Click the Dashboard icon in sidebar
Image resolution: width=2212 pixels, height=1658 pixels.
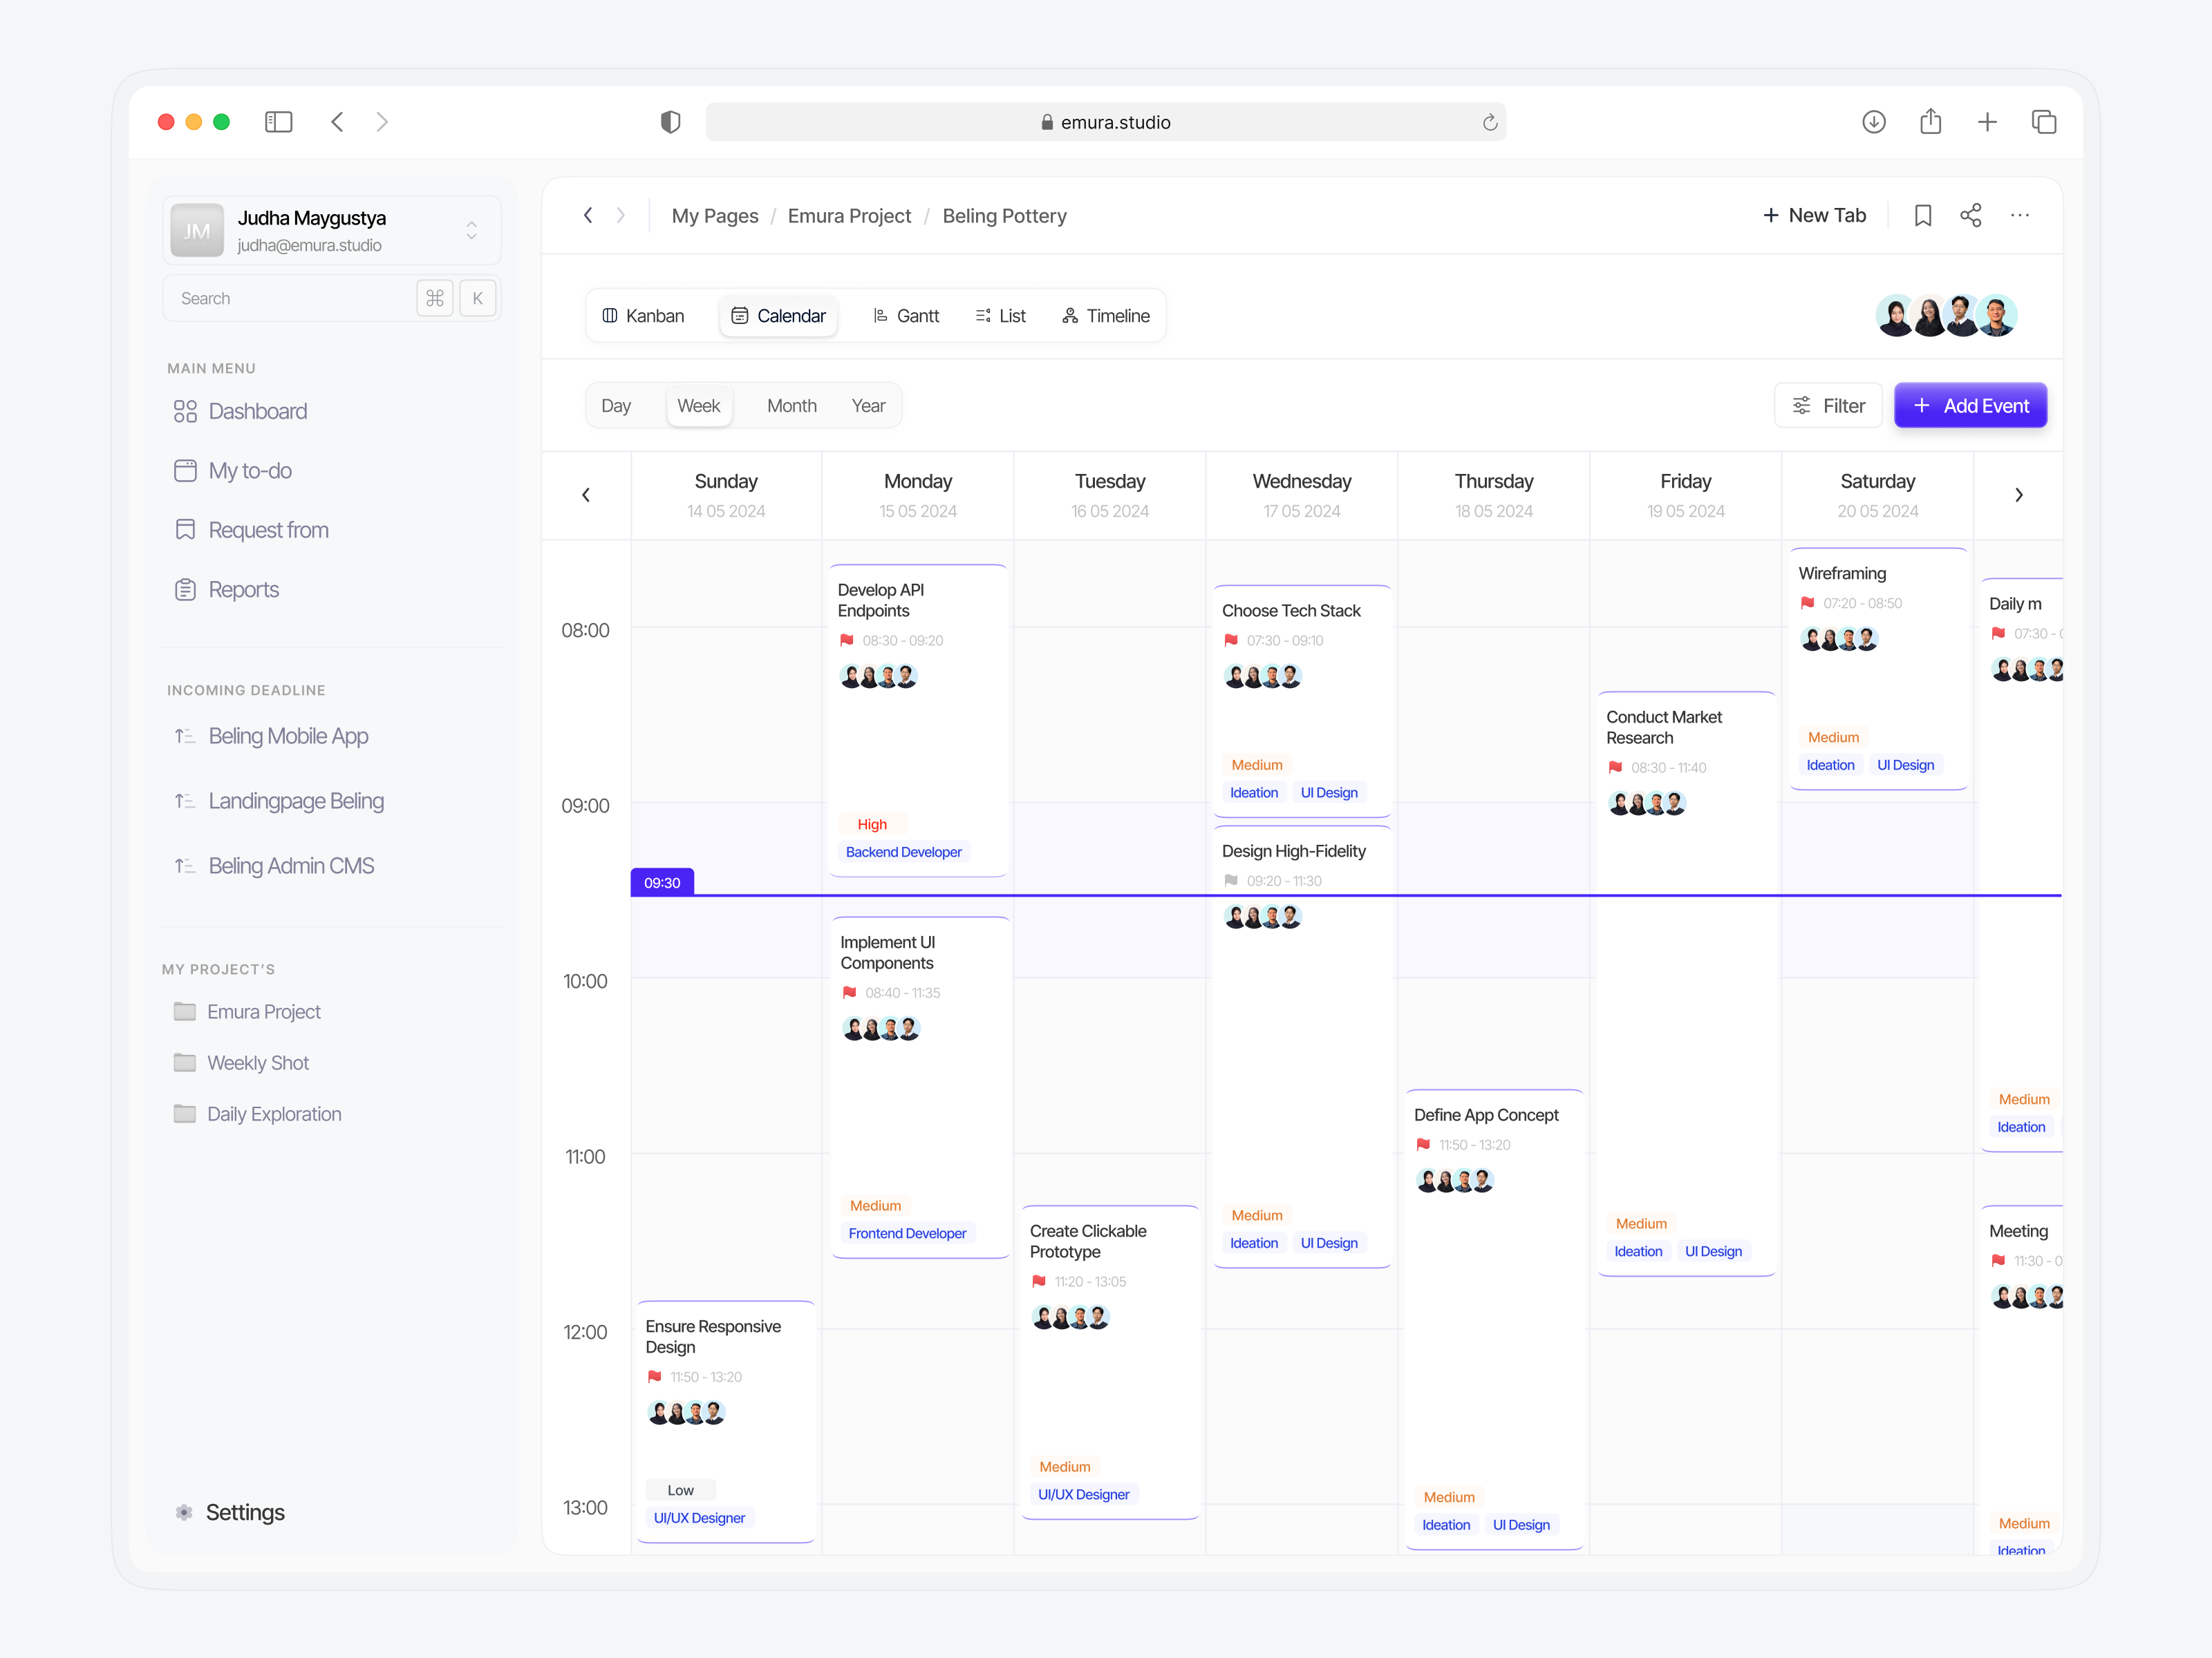tap(185, 411)
